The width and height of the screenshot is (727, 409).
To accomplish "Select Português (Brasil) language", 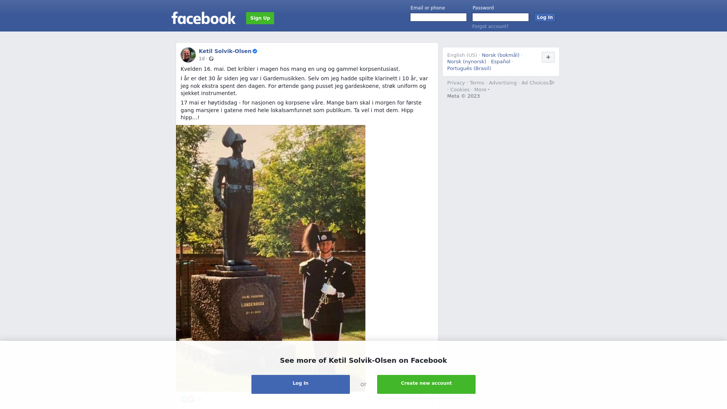I will [469, 69].
